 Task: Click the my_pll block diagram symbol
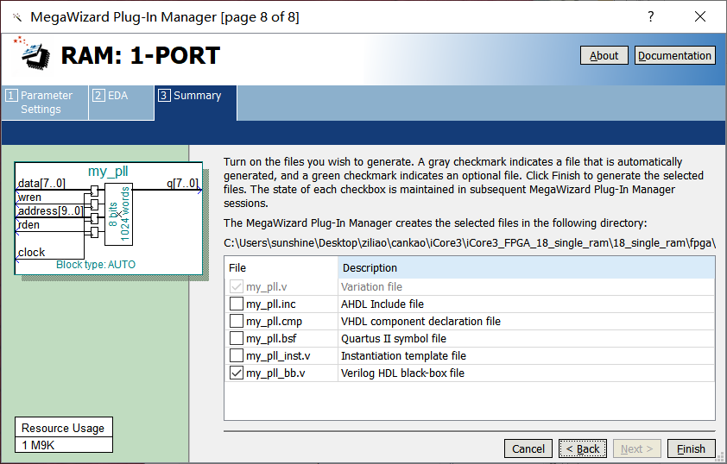(x=109, y=218)
